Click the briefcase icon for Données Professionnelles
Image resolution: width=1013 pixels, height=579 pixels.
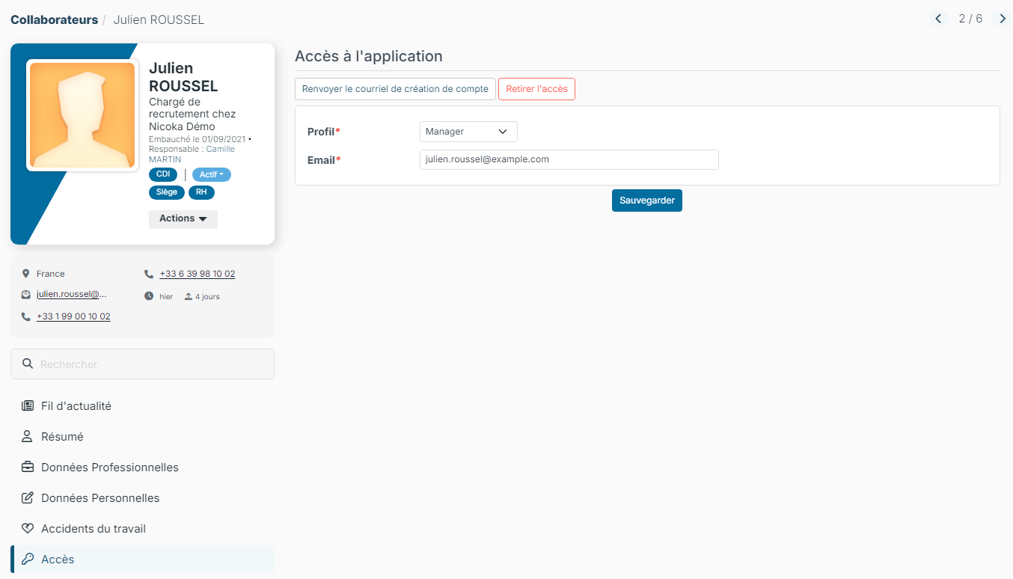click(x=28, y=467)
